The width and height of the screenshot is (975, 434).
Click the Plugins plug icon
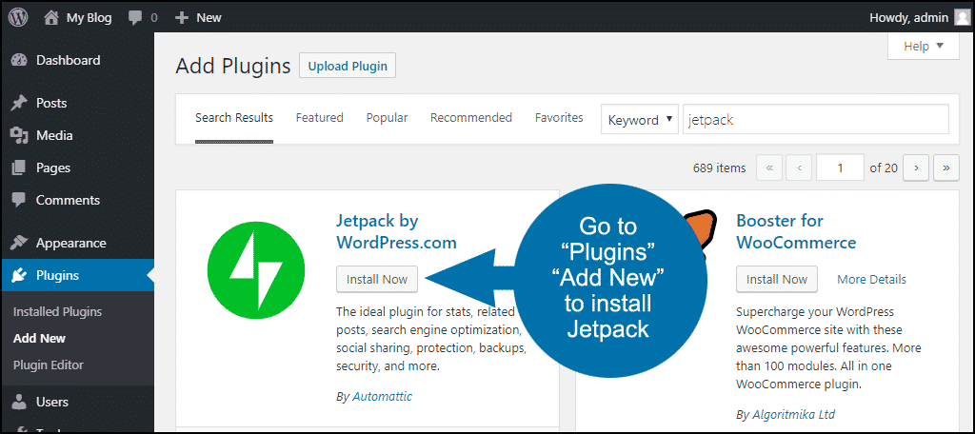coord(19,275)
